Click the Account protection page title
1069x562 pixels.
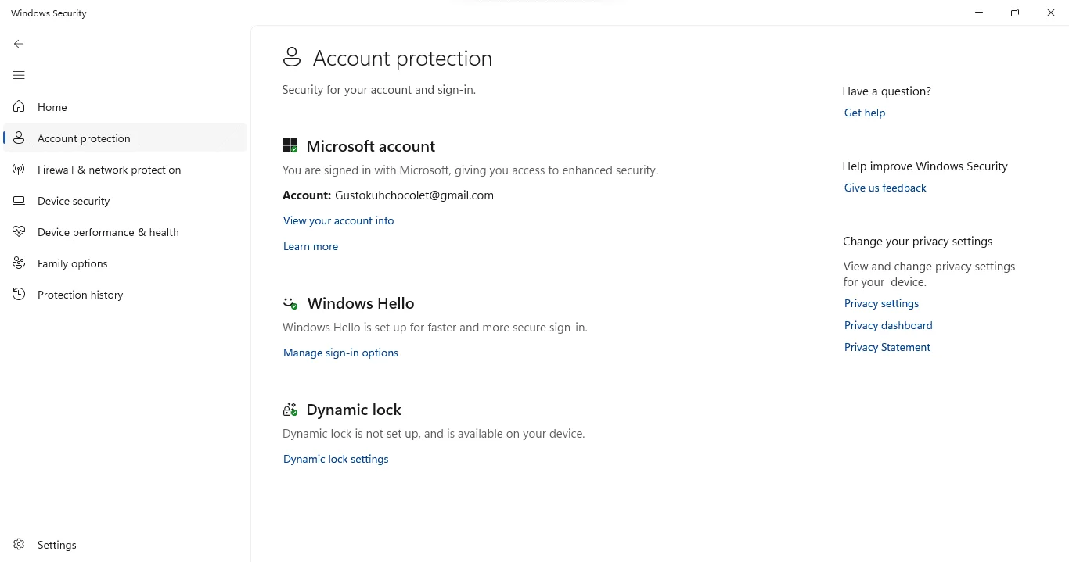pos(402,58)
